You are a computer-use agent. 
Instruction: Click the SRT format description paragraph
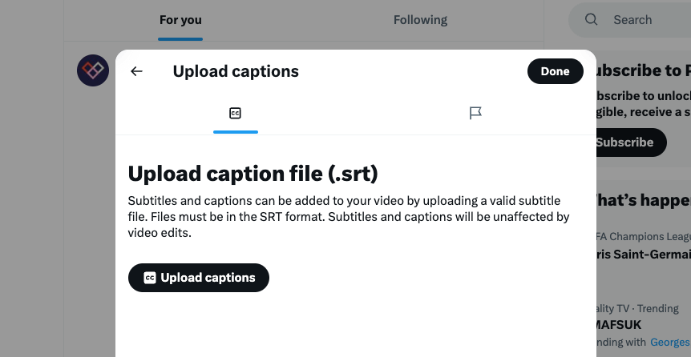point(349,216)
